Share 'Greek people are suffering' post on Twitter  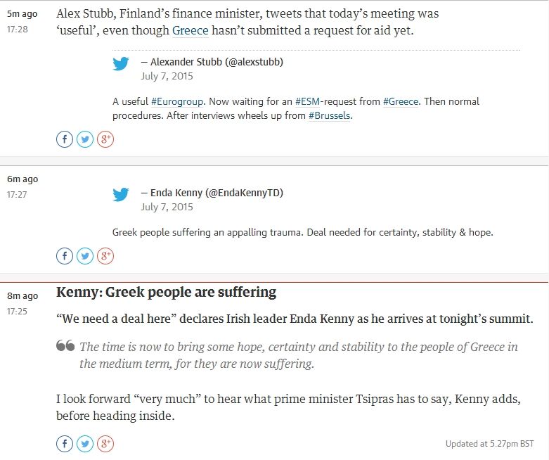click(85, 444)
